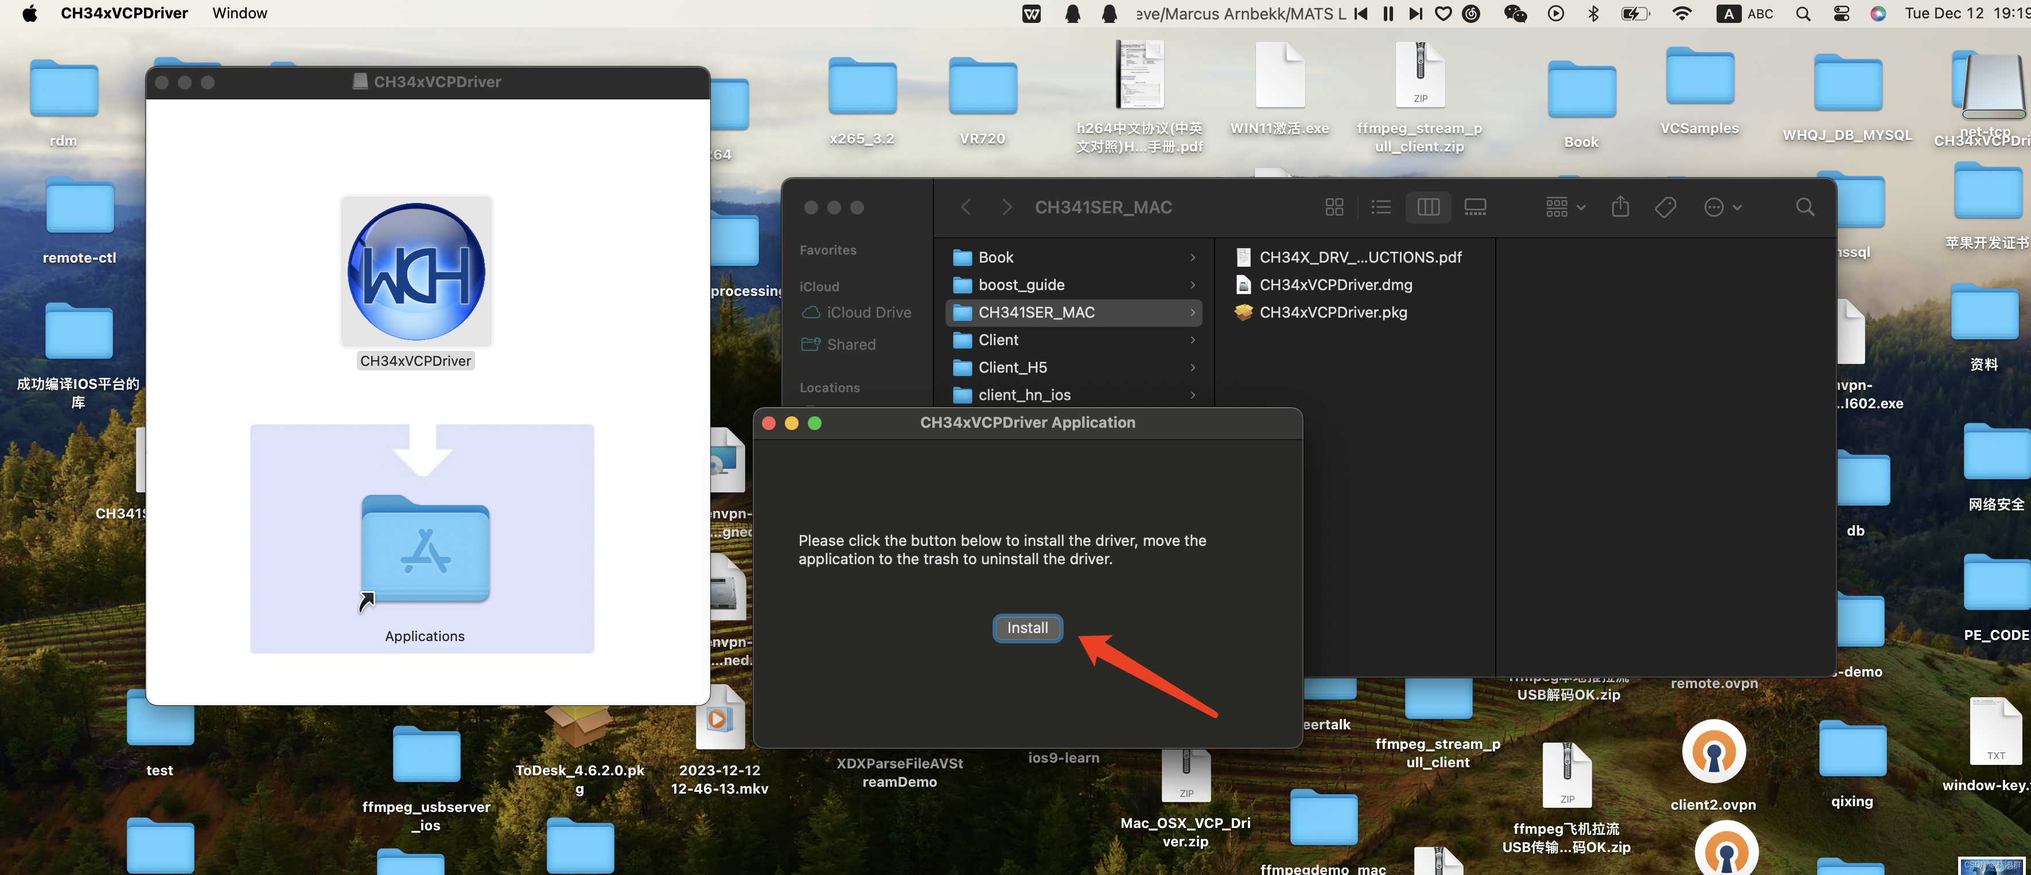Open the ABC input source menu
The height and width of the screenshot is (875, 2031).
(1746, 13)
